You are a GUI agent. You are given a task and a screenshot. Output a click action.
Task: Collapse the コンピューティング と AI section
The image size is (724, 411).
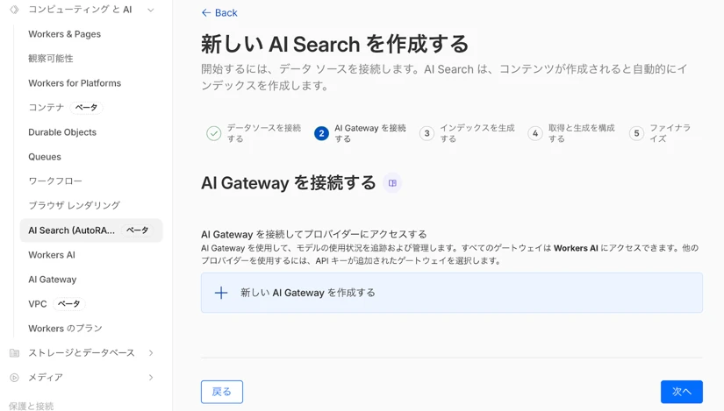click(151, 11)
